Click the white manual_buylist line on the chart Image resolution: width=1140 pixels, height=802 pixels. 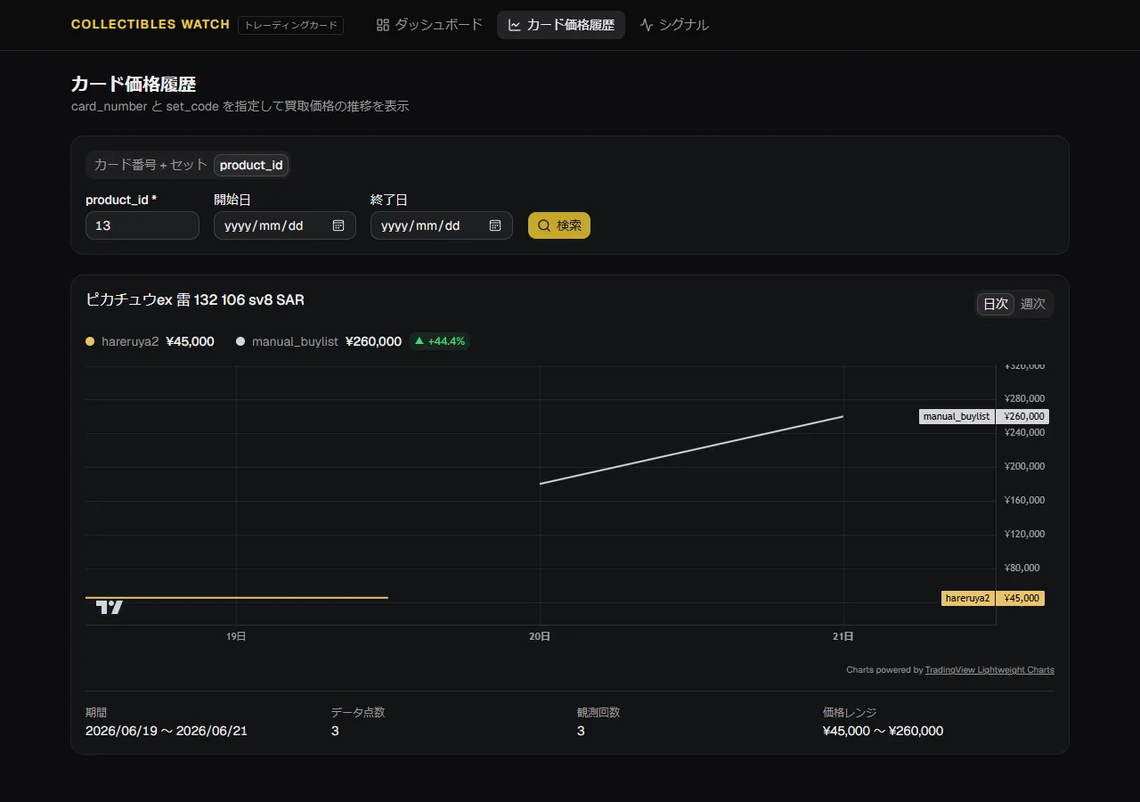click(x=692, y=450)
